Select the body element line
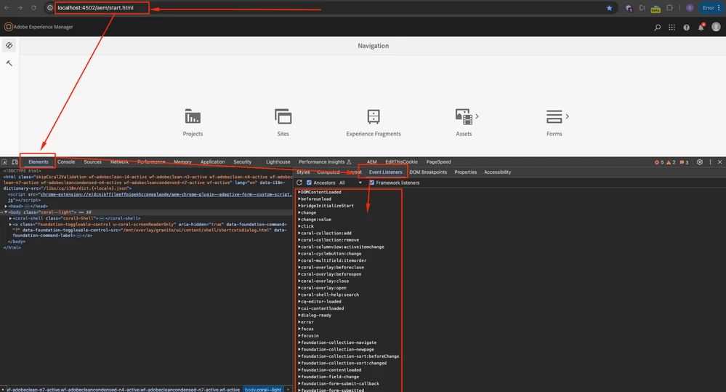Image resolution: width=726 pixels, height=392 pixels. [x=146, y=212]
